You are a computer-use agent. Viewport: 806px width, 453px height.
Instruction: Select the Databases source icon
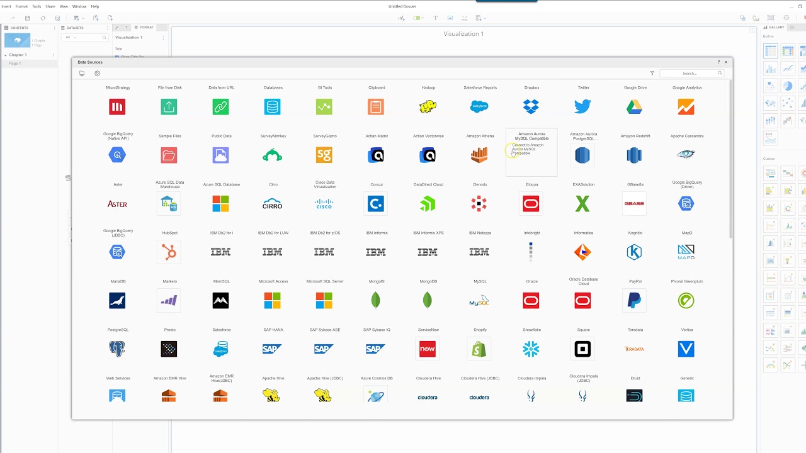pos(272,107)
